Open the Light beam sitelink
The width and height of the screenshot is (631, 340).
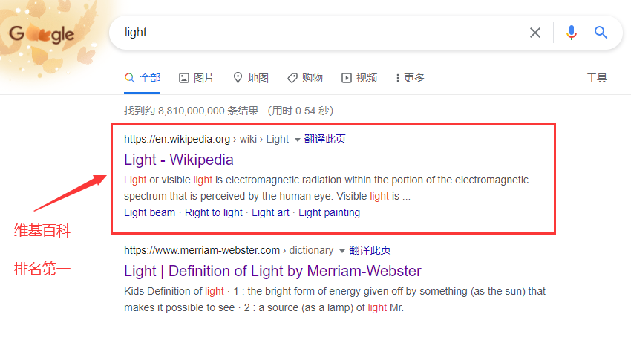point(150,212)
